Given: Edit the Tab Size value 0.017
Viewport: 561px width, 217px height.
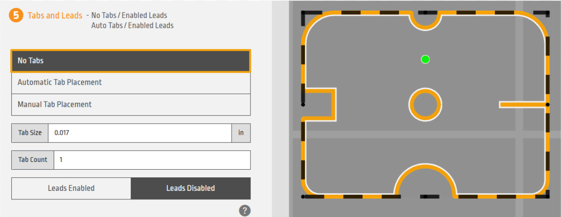Looking at the screenshot, I should pyautogui.click(x=140, y=133).
